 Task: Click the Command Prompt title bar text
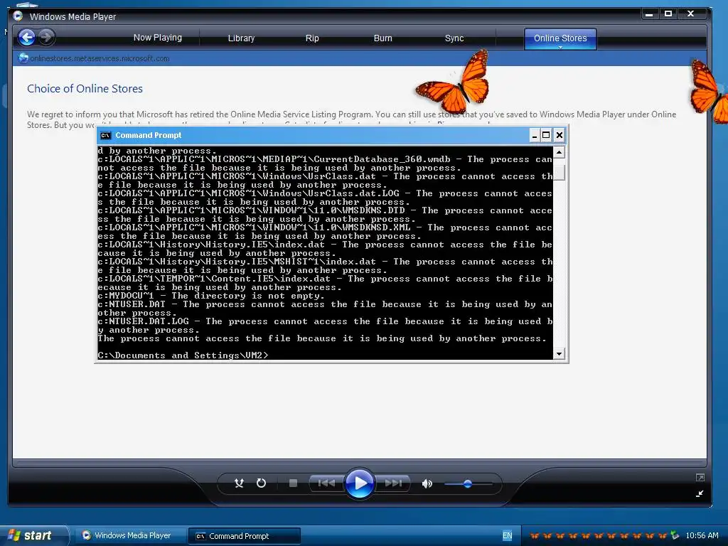pyautogui.click(x=148, y=136)
